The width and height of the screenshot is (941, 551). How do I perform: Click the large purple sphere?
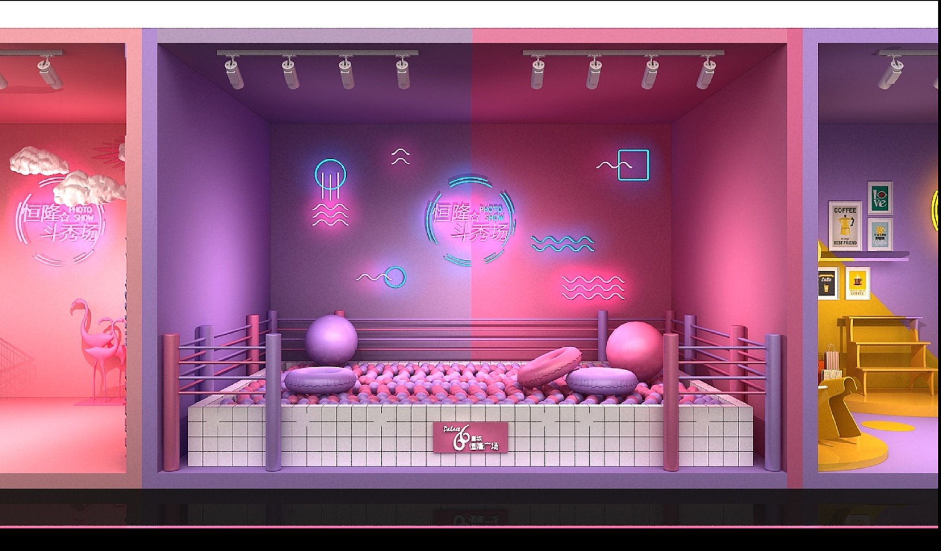pyautogui.click(x=331, y=340)
